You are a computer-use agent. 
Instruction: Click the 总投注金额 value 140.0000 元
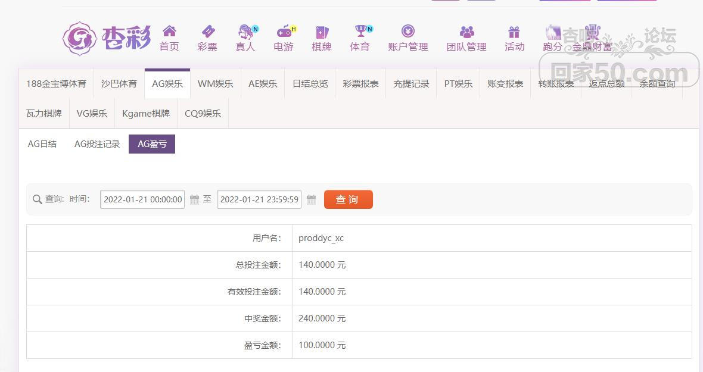(322, 265)
